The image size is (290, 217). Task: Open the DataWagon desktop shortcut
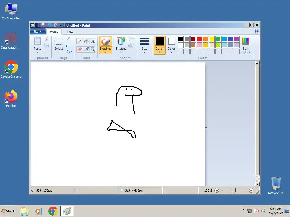11,41
